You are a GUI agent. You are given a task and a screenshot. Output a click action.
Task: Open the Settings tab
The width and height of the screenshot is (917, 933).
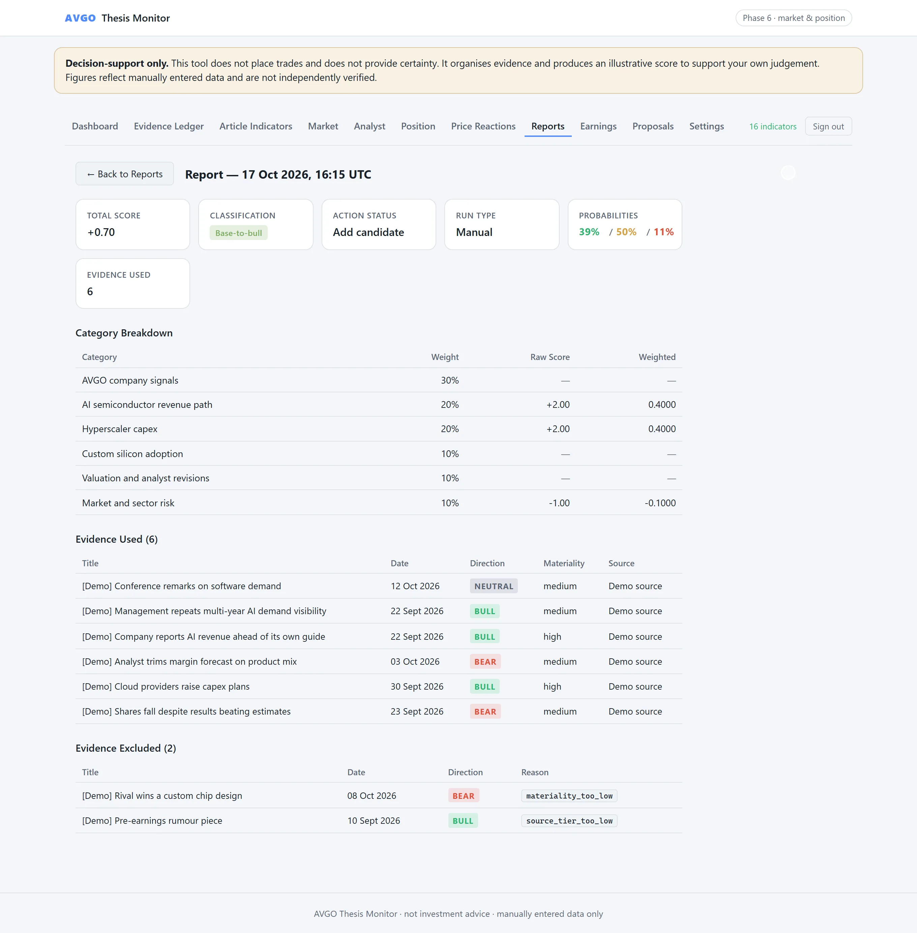[x=706, y=126]
